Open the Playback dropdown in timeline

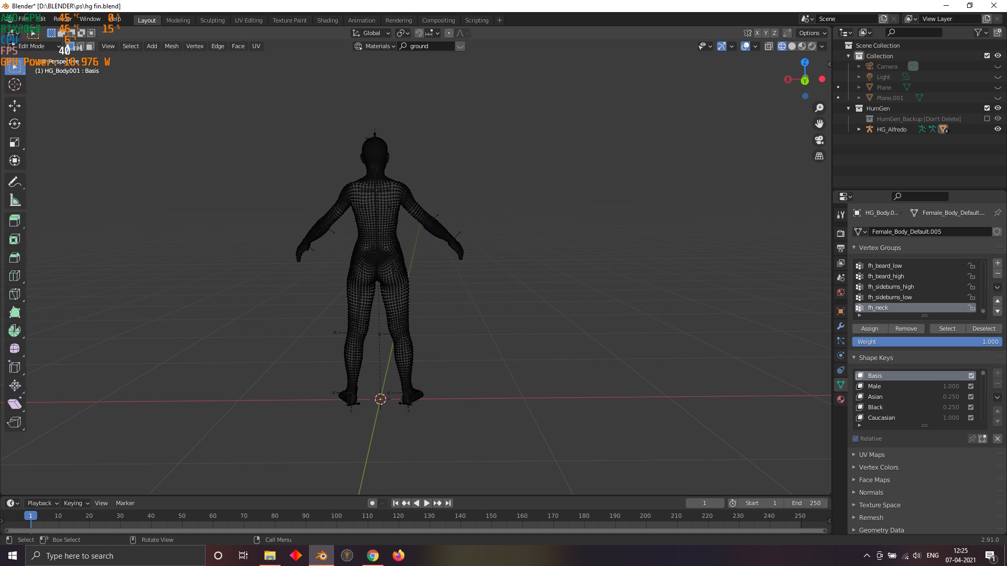coord(42,503)
